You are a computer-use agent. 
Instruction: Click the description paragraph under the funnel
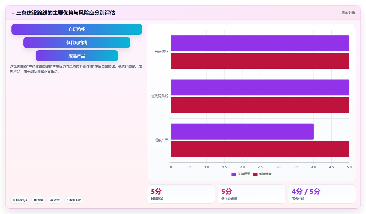pyautogui.click(x=76, y=69)
